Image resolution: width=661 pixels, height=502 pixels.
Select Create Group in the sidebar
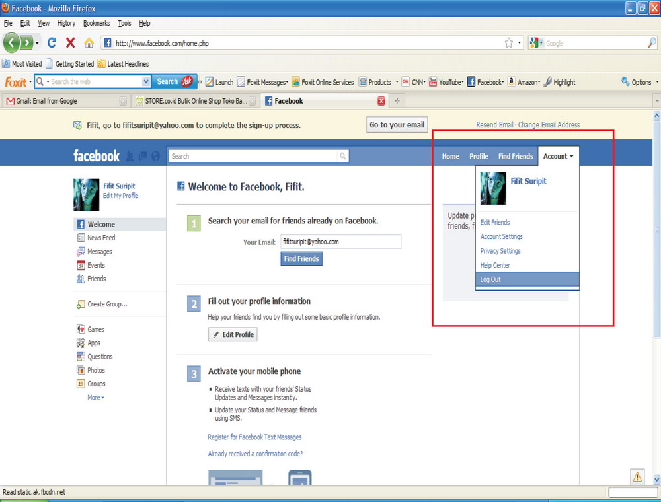click(102, 304)
